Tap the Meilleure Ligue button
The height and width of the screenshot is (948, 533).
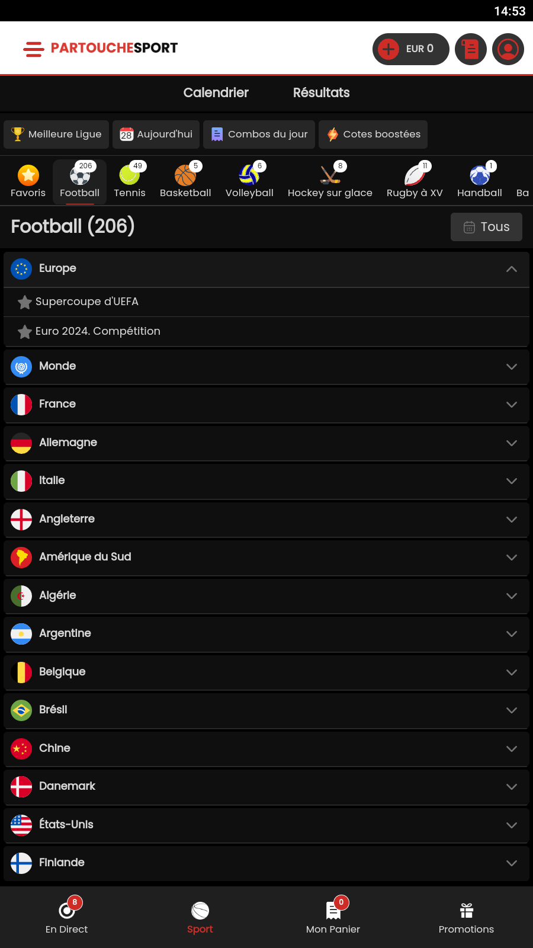[x=57, y=134]
